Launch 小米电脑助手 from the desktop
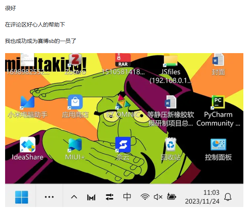Screen dimensions: 247x211 [x=28, y=102]
